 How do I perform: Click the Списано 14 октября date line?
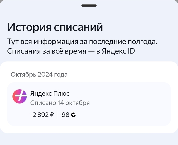click(x=60, y=103)
